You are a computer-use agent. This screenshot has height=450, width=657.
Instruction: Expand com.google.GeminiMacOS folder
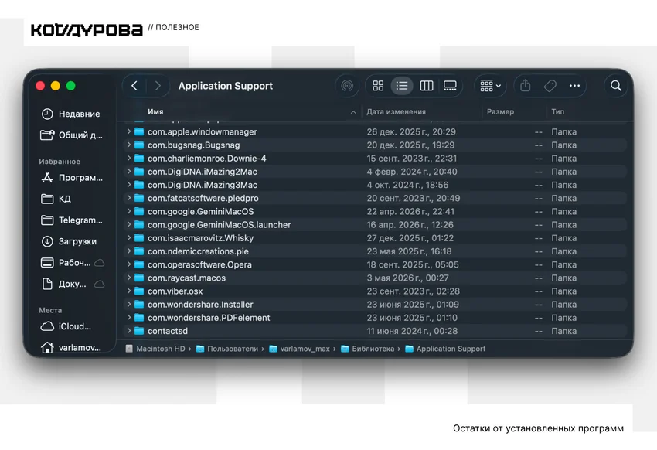(129, 211)
